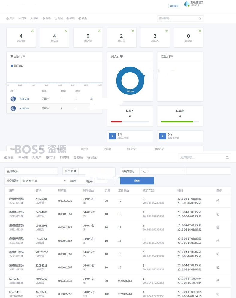Image resolution: width=236 pixels, height=298 pixels.
Task: Open 蚁后 in the dashboard header navigation
Action: [71, 18]
